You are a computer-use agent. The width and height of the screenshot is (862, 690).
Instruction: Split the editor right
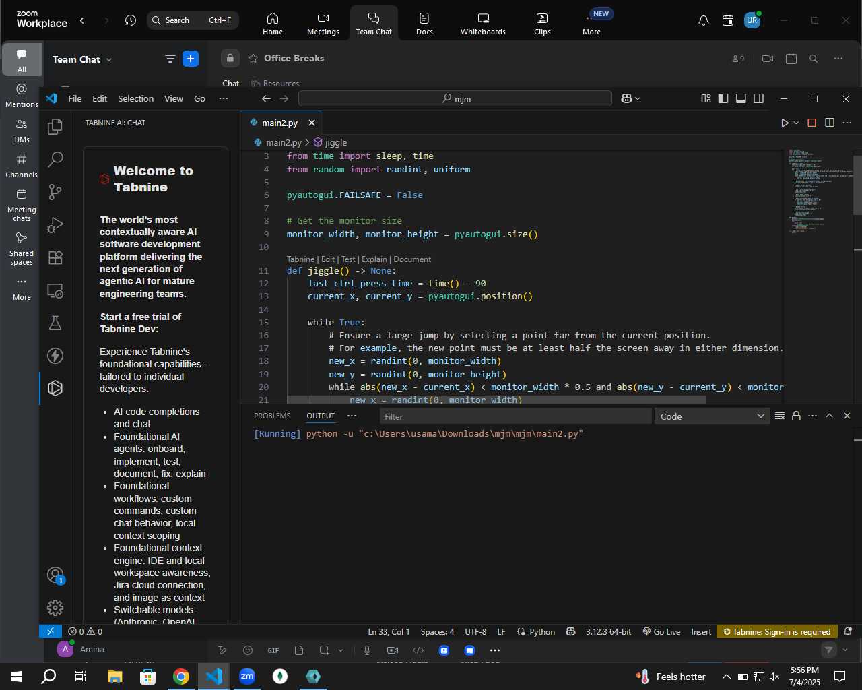click(x=830, y=123)
